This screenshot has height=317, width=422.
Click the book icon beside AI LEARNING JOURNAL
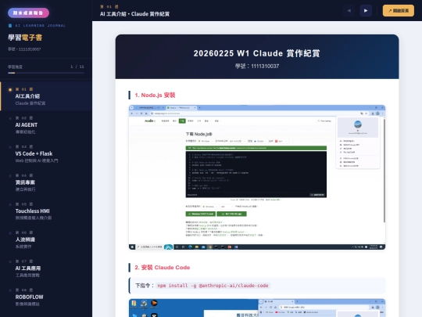[x=10, y=26]
